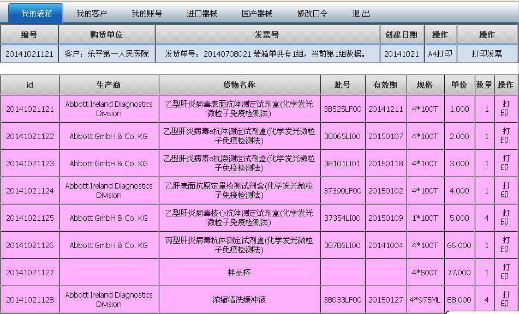Select the 样品杯 product name

(x=240, y=273)
